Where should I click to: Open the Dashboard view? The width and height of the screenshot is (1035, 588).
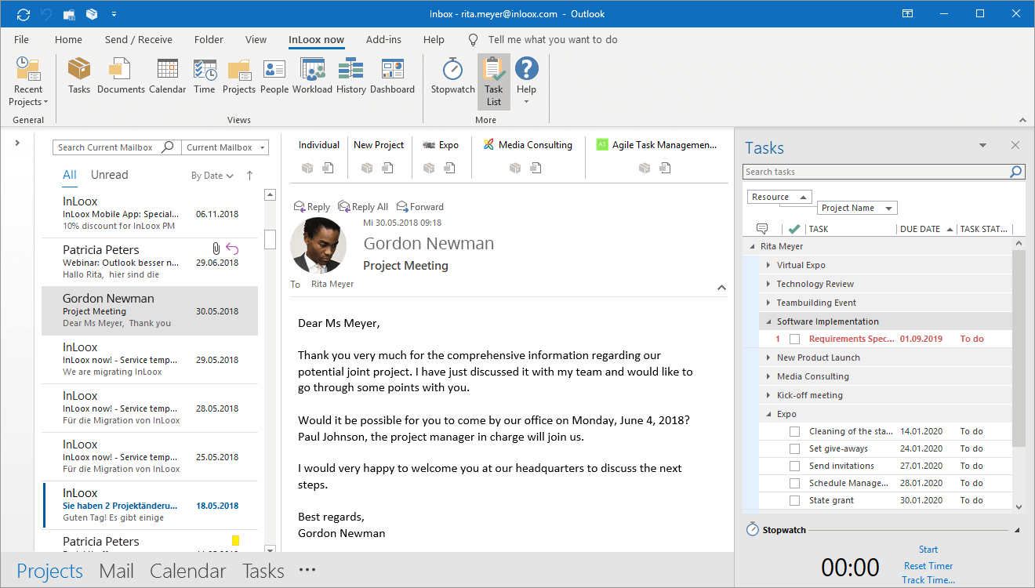392,76
